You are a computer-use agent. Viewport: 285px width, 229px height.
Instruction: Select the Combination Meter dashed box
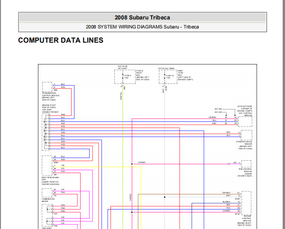click(47, 193)
